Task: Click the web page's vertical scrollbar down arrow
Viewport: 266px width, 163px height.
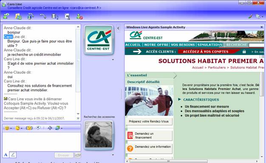Action: click(262, 157)
